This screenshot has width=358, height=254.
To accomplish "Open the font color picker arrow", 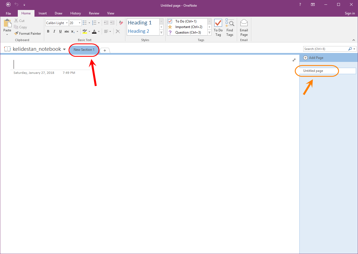I will [99, 31].
